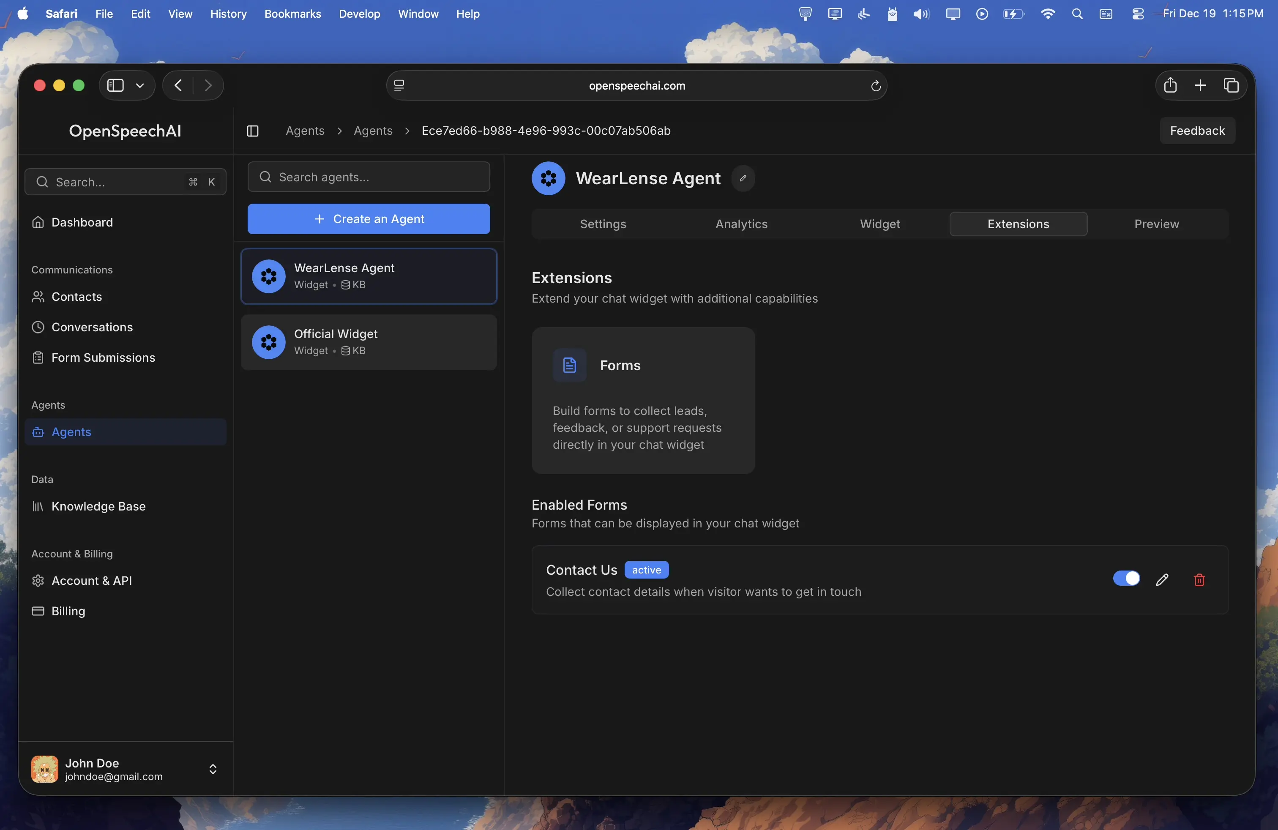Open Contacts page

pyautogui.click(x=125, y=296)
